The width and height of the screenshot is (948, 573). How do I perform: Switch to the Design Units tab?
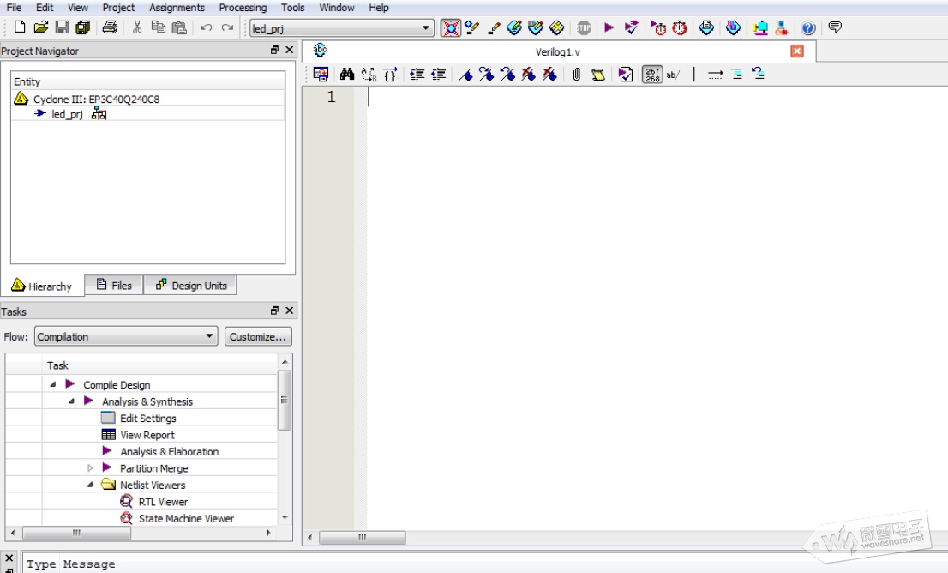[x=190, y=286]
